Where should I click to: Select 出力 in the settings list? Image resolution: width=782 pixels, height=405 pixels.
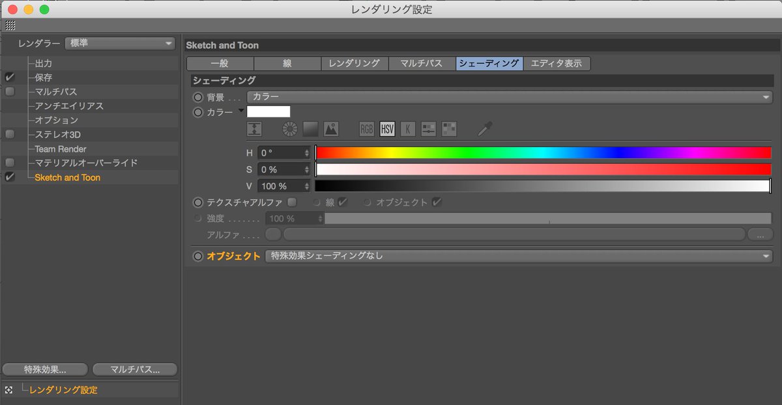(43, 64)
